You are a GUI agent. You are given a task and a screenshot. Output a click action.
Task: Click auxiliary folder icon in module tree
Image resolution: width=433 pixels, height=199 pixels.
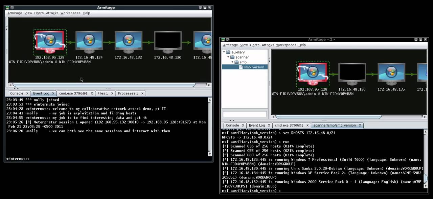[x=228, y=52]
